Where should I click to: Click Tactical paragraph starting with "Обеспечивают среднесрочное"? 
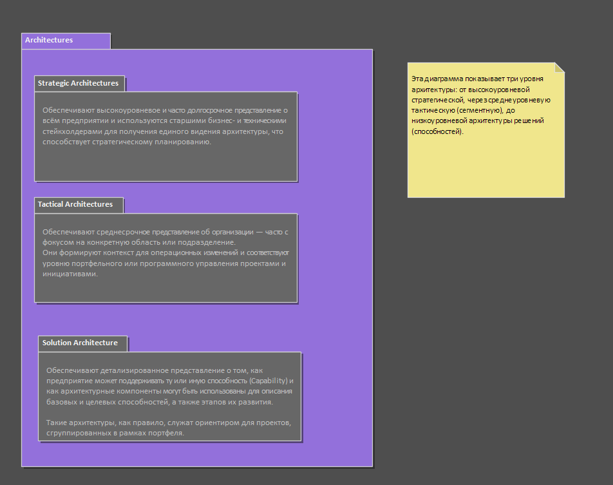point(164,236)
